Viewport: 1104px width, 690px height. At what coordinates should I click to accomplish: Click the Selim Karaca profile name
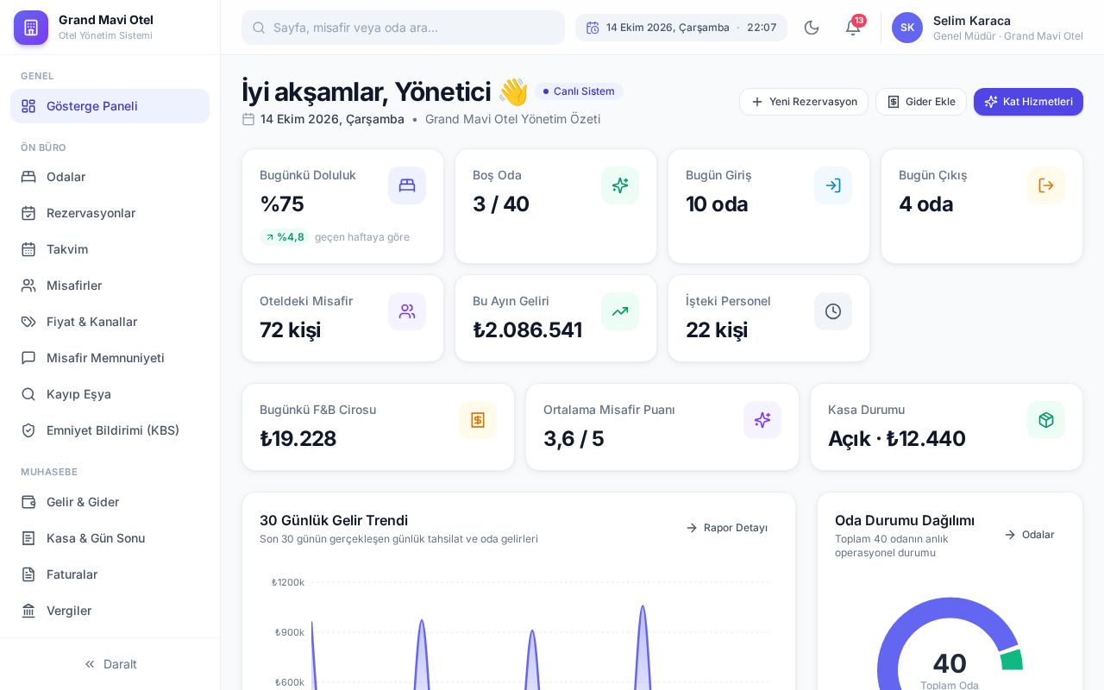click(x=972, y=21)
